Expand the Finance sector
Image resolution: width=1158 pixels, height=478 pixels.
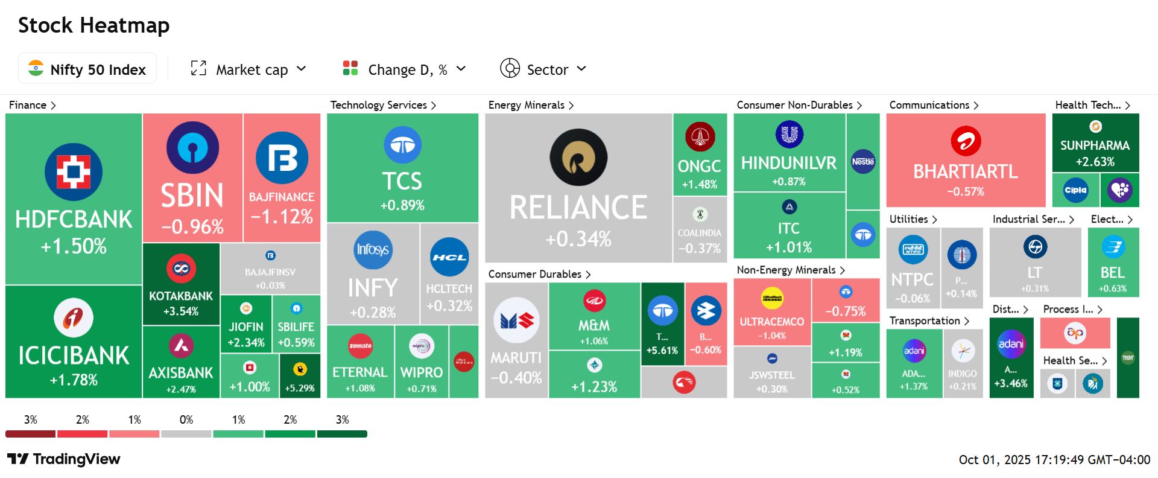[33, 105]
